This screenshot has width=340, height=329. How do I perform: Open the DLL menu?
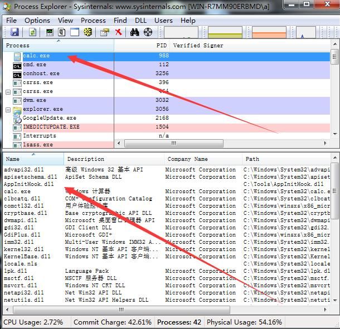(x=140, y=21)
